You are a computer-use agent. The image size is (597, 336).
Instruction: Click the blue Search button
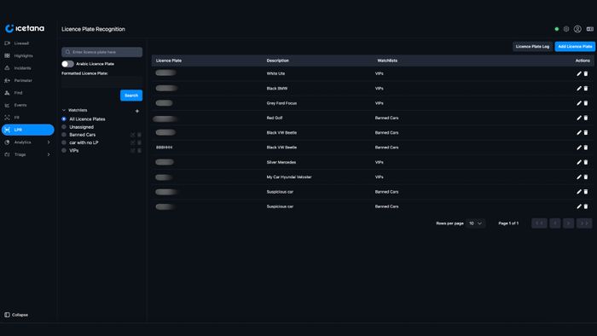[x=131, y=96]
